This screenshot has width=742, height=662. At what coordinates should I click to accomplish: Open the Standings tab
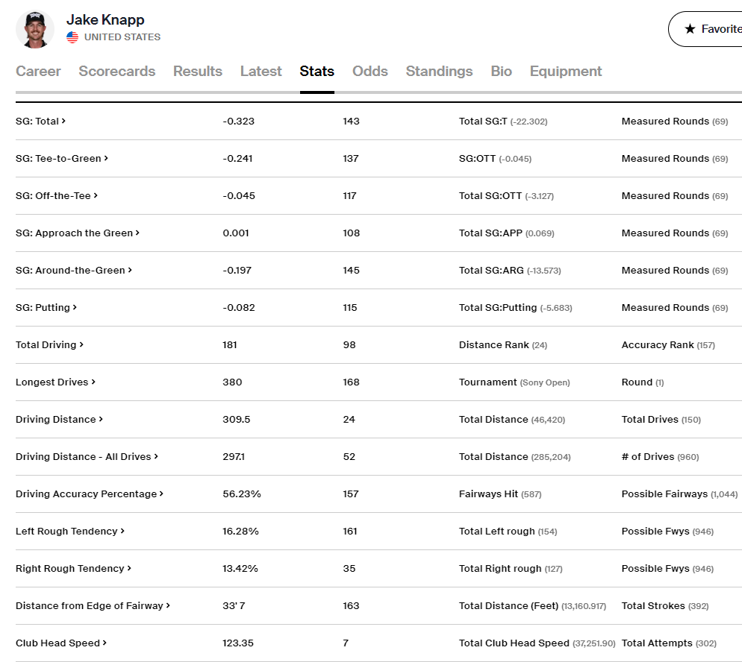pos(439,72)
